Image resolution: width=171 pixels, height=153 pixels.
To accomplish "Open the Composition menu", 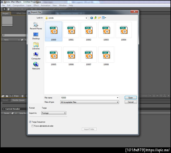I will (x=19, y=5).
